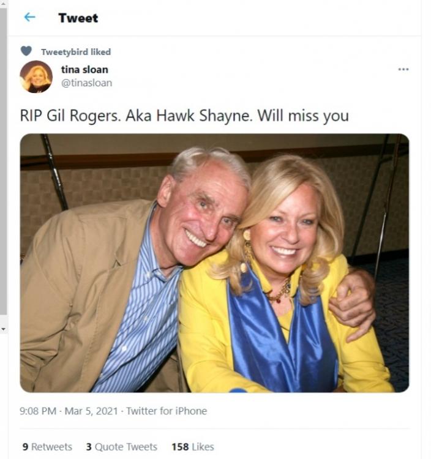Click the vertical scrollbar thumb

click(3, 159)
